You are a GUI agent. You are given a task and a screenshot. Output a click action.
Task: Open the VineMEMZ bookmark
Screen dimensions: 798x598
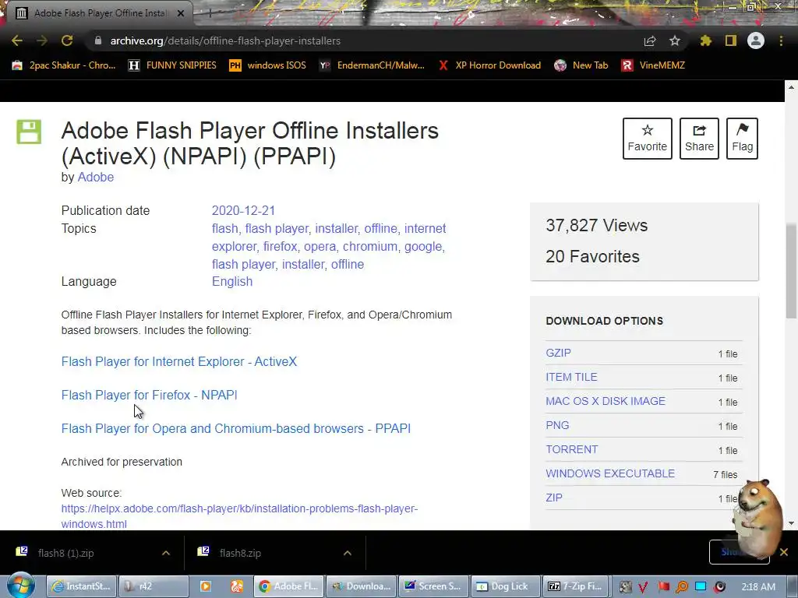[x=653, y=65]
